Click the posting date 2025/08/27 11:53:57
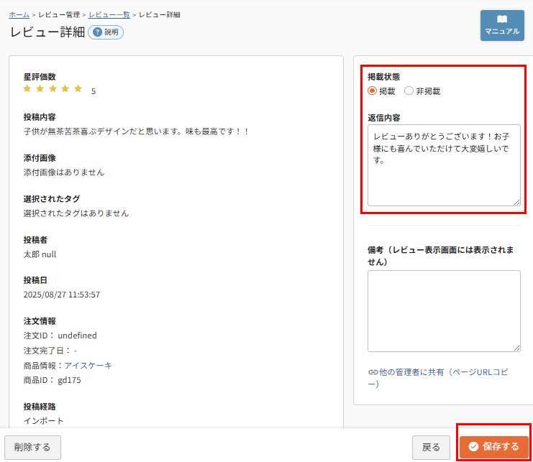The image size is (533, 462). (62, 295)
